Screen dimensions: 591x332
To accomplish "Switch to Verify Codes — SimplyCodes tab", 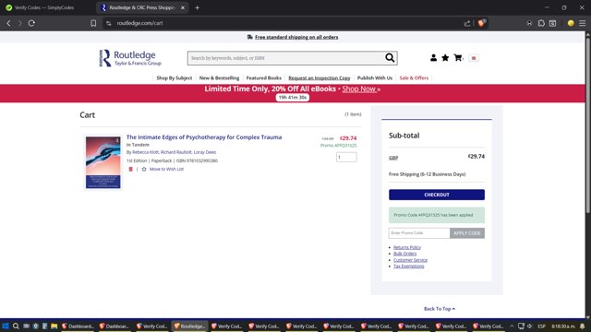I will click(44, 7).
